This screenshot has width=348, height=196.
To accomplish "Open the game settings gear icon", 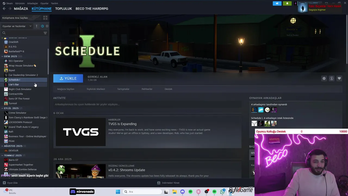I will coord(324,78).
